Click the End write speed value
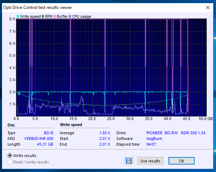 click(105, 144)
